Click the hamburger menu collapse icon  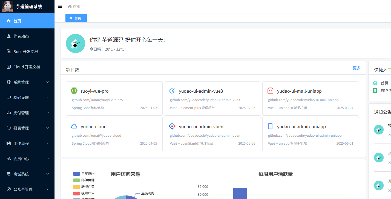[x=60, y=6]
